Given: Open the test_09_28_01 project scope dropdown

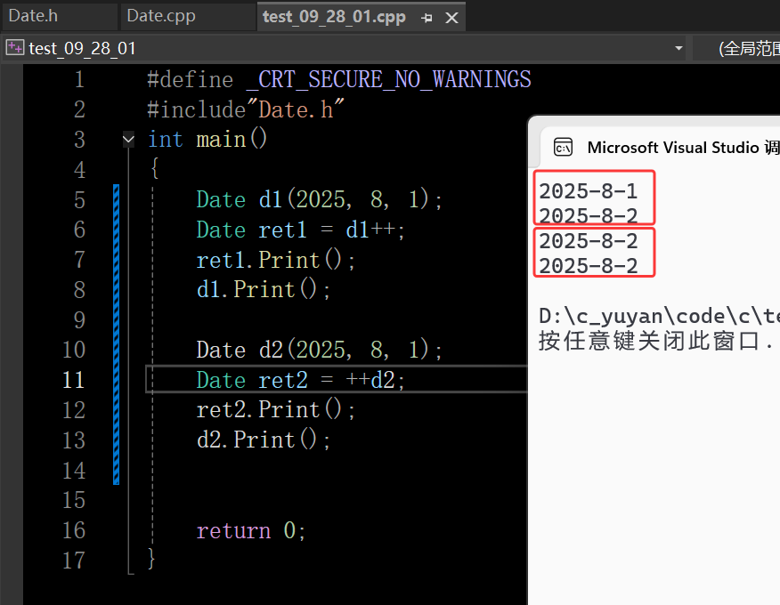Looking at the screenshot, I should [678, 48].
